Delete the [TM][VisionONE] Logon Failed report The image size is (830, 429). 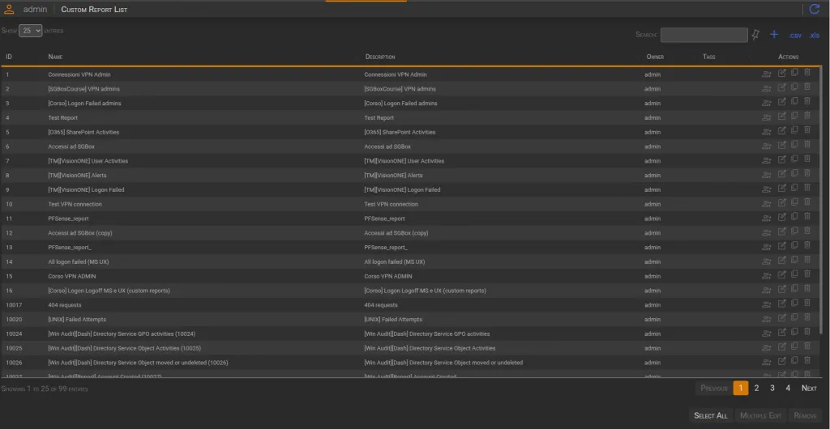point(807,188)
